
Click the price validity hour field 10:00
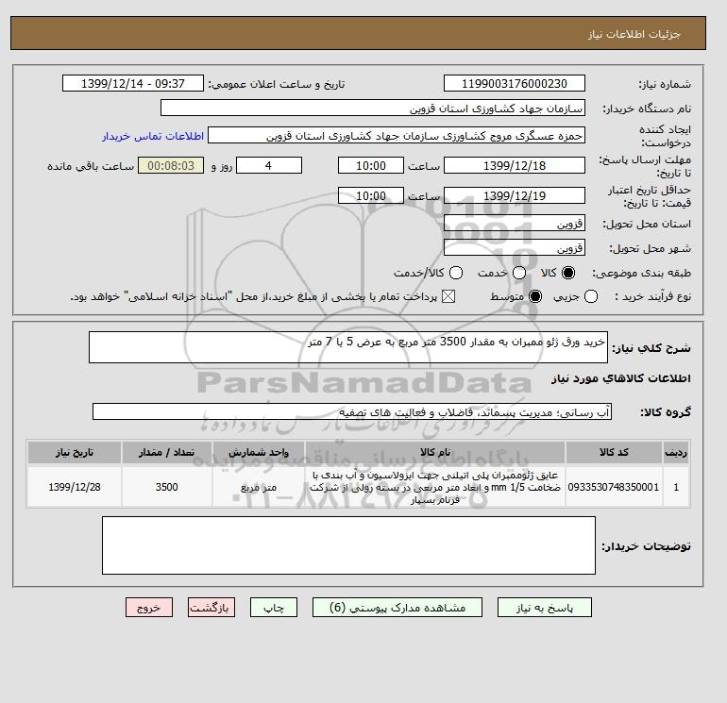coord(371,195)
